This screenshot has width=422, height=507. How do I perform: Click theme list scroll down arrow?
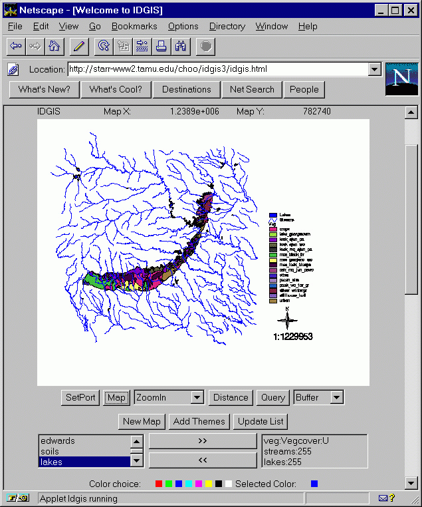tap(137, 461)
